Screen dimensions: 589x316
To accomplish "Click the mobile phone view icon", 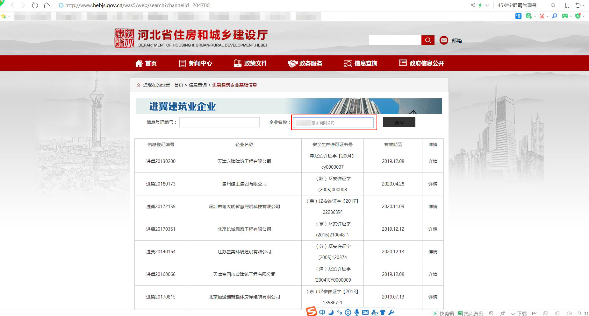I will coord(567,5).
